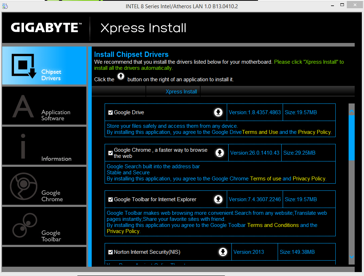Click the blue scrollbar thumb of driver list
This screenshot has width=364, height=276.
coord(351,137)
